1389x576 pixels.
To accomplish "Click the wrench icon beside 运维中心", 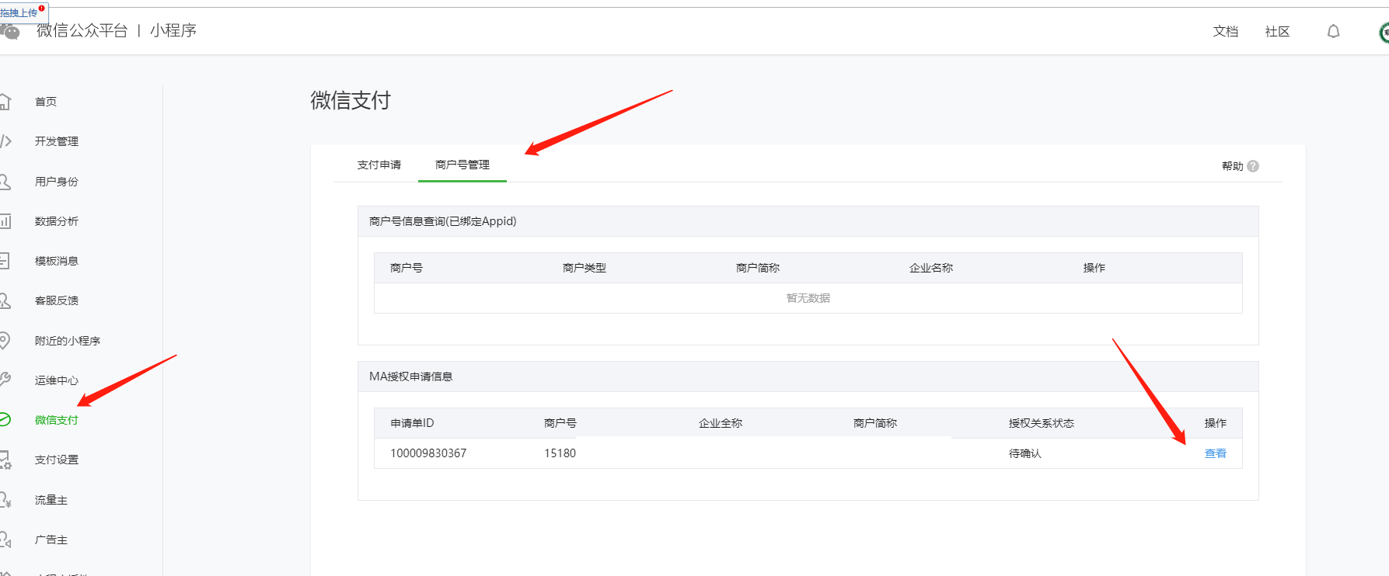I will 5,380.
